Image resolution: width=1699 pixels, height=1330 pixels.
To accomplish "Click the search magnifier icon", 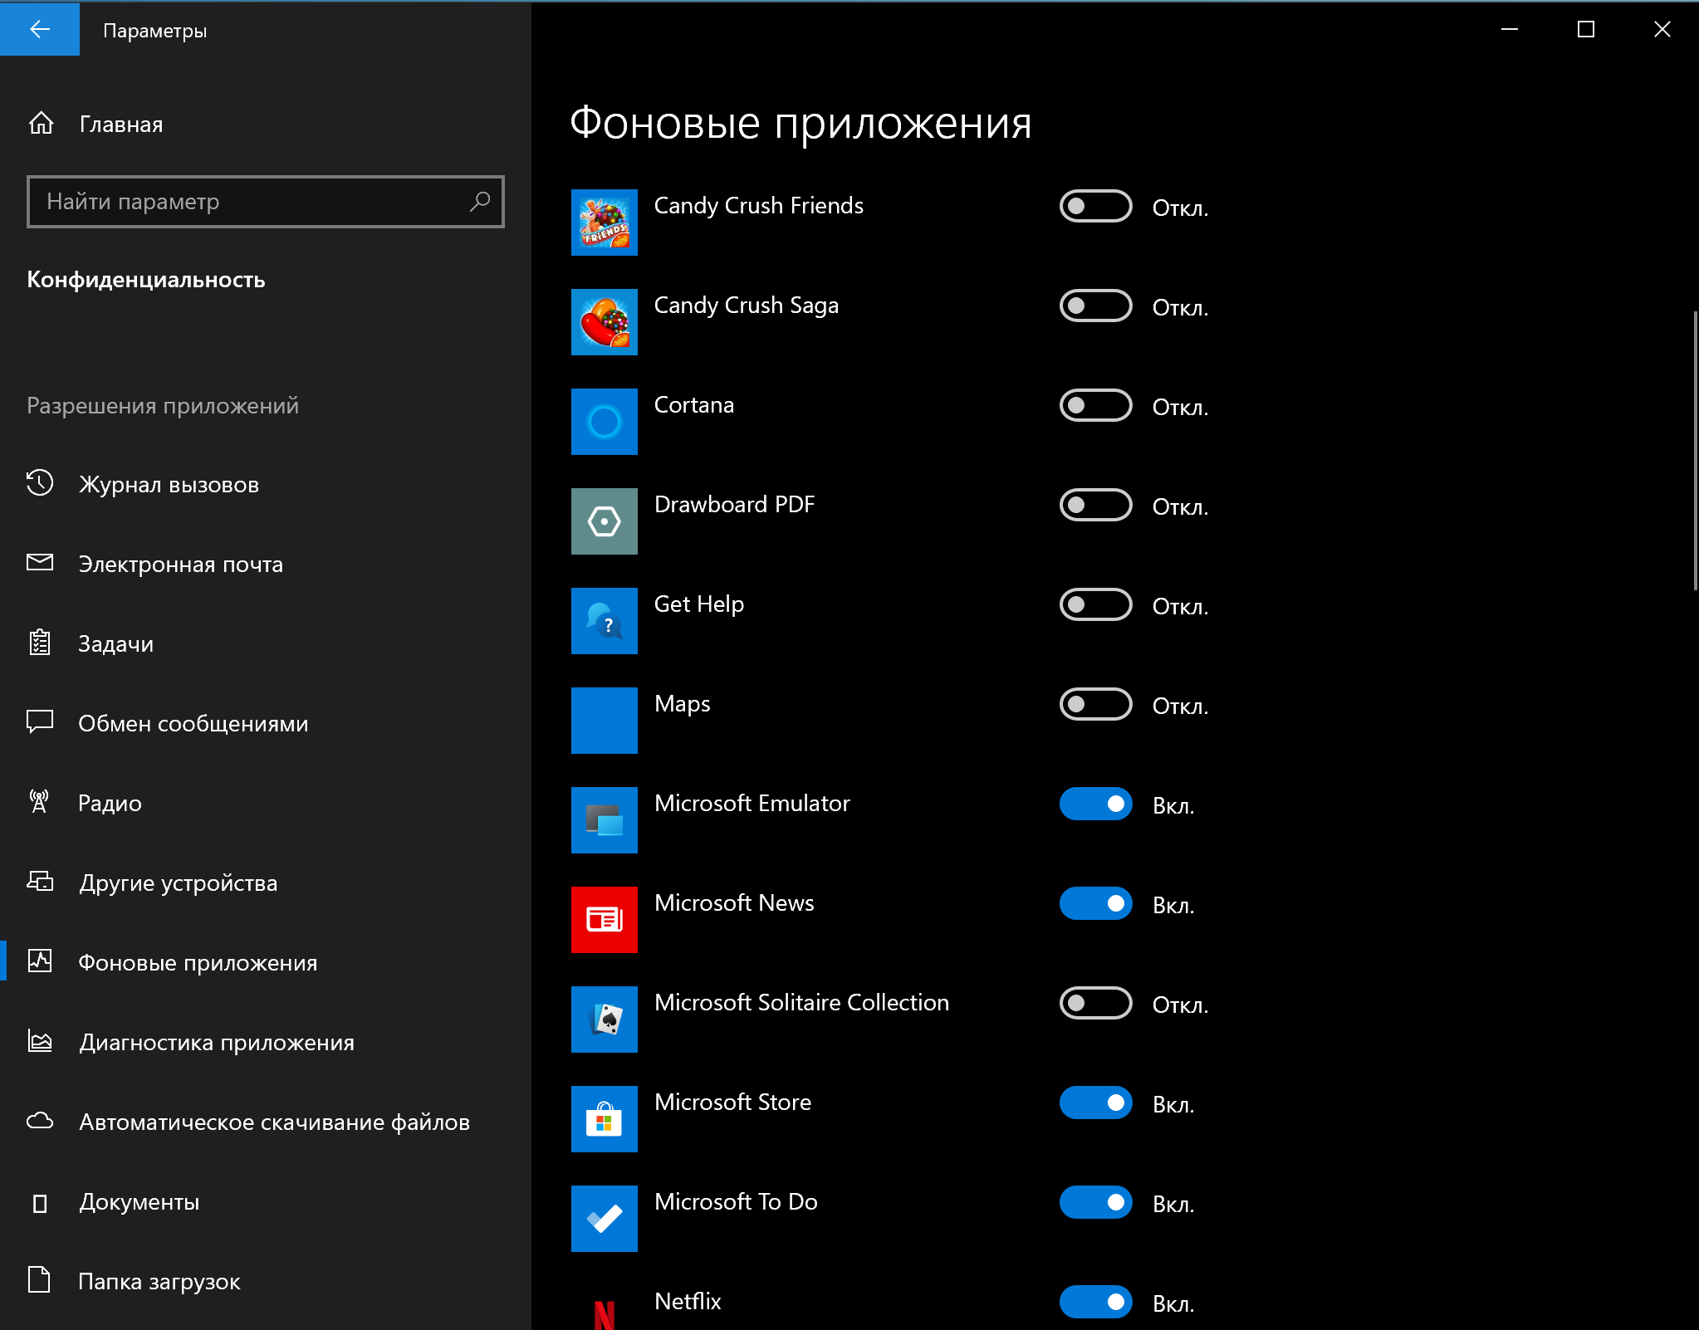I will tap(480, 201).
